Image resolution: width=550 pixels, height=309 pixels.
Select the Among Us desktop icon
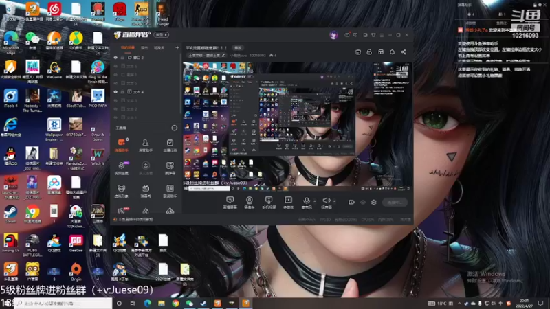pyautogui.click(x=10, y=243)
